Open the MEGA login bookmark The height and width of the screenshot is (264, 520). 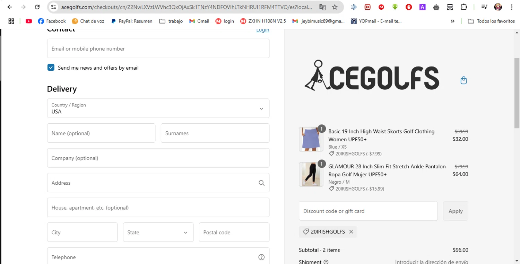tap(225, 21)
